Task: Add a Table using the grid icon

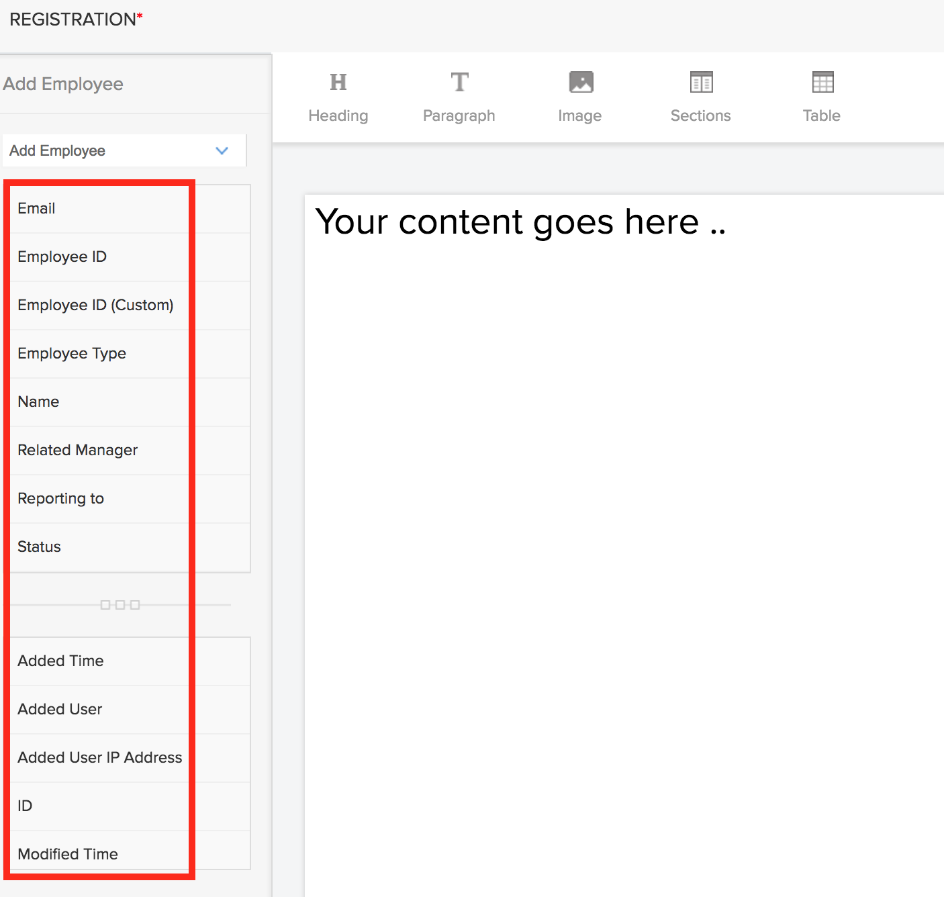Action: (x=822, y=83)
